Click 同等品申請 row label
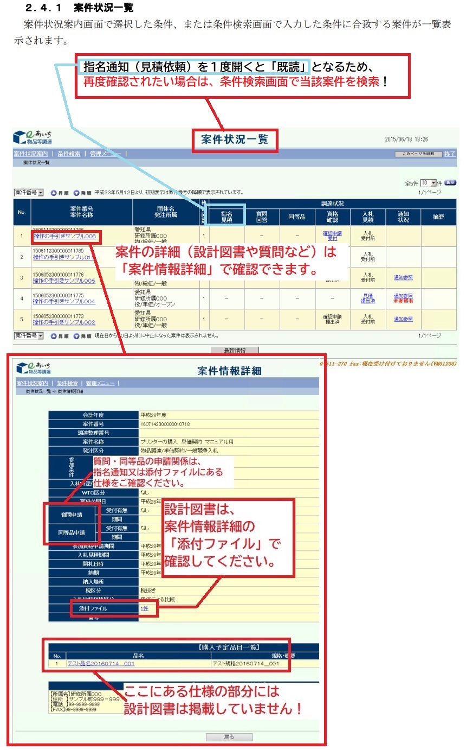466x750 pixels. [x=72, y=532]
